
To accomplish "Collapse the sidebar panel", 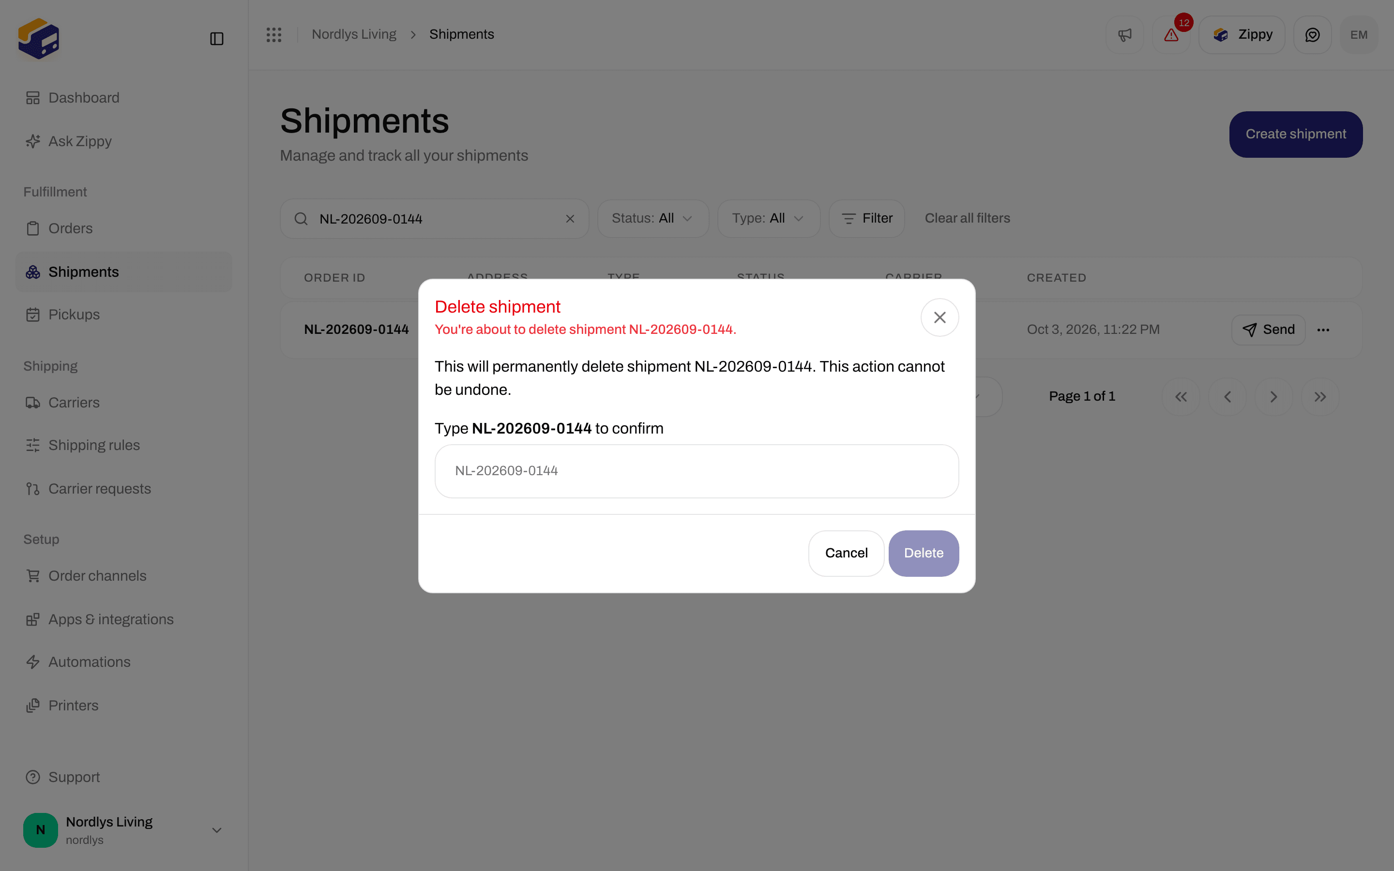I will pos(216,39).
